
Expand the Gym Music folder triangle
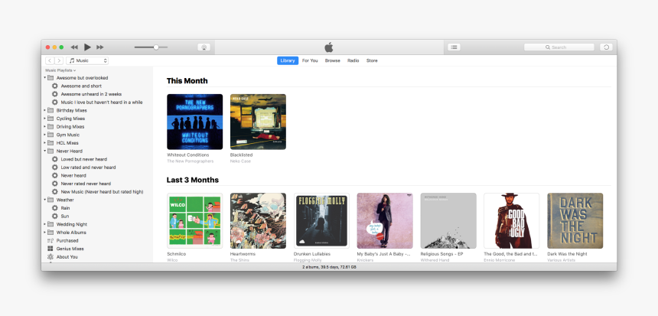(x=45, y=135)
